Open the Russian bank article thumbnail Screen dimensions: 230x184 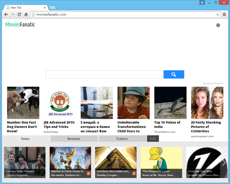97,103
